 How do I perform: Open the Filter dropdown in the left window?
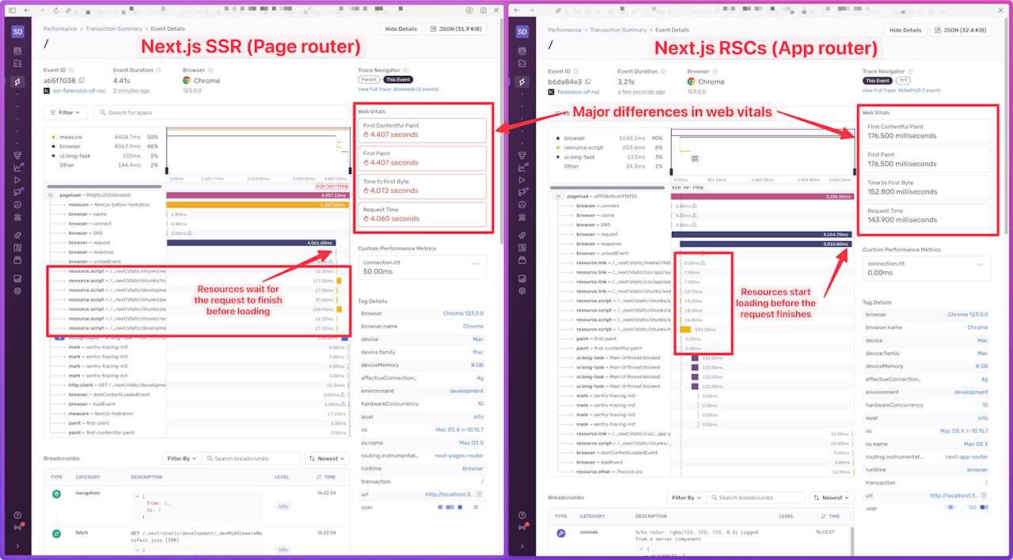coord(66,112)
